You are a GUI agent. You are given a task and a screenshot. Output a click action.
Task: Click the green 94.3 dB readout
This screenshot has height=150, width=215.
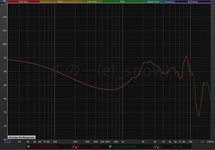178,147
